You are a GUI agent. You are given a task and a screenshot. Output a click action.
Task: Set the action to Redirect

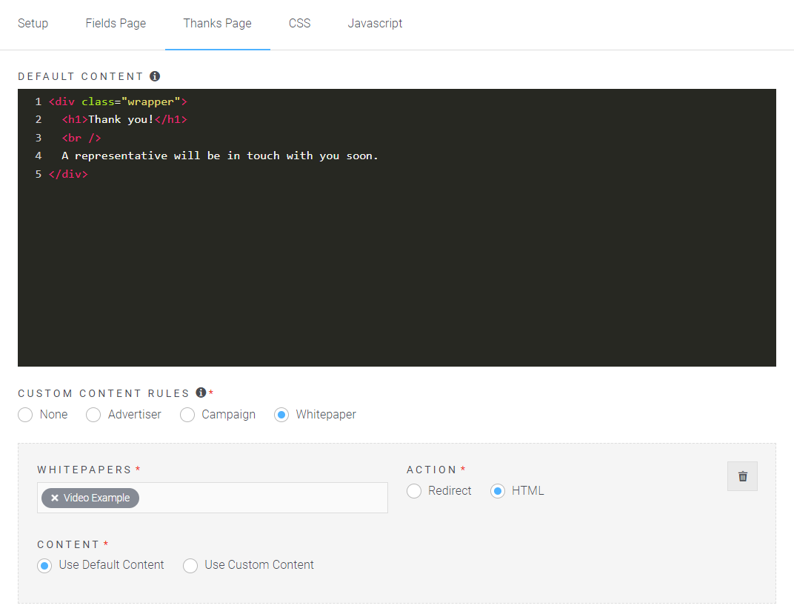coord(414,491)
